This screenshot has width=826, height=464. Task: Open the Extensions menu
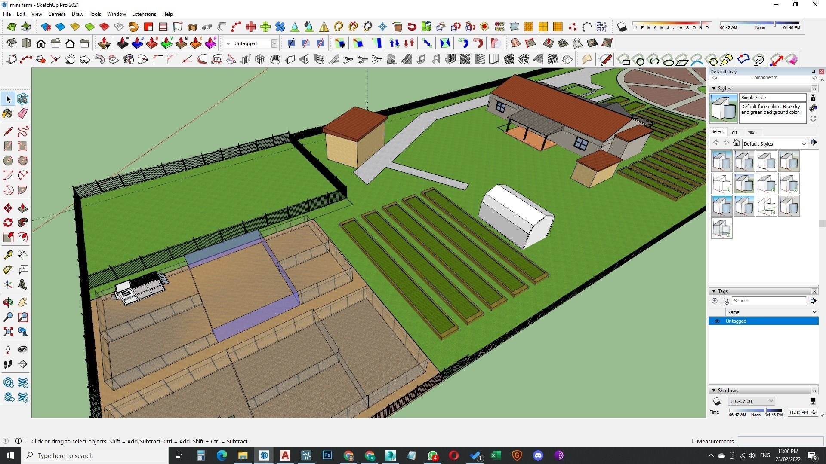click(x=144, y=14)
